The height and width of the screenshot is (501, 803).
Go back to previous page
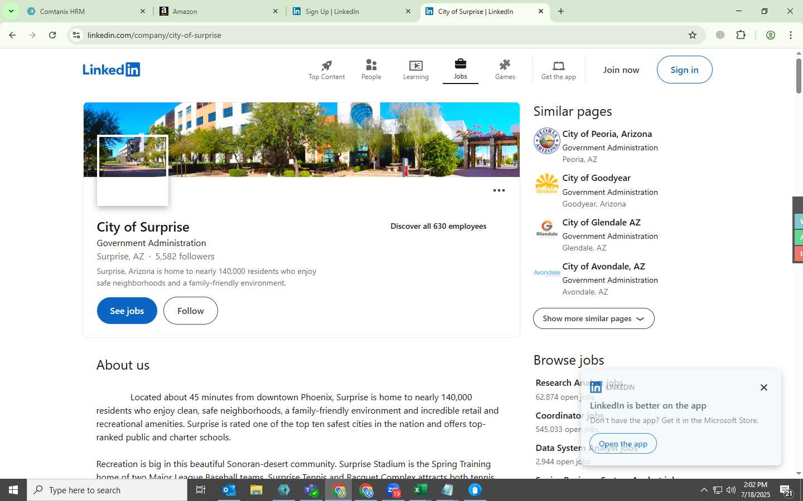click(12, 35)
